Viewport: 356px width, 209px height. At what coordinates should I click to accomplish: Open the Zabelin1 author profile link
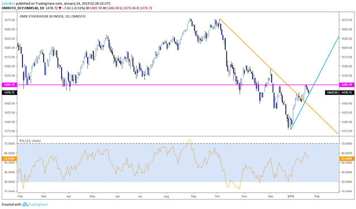(x=7, y=3)
